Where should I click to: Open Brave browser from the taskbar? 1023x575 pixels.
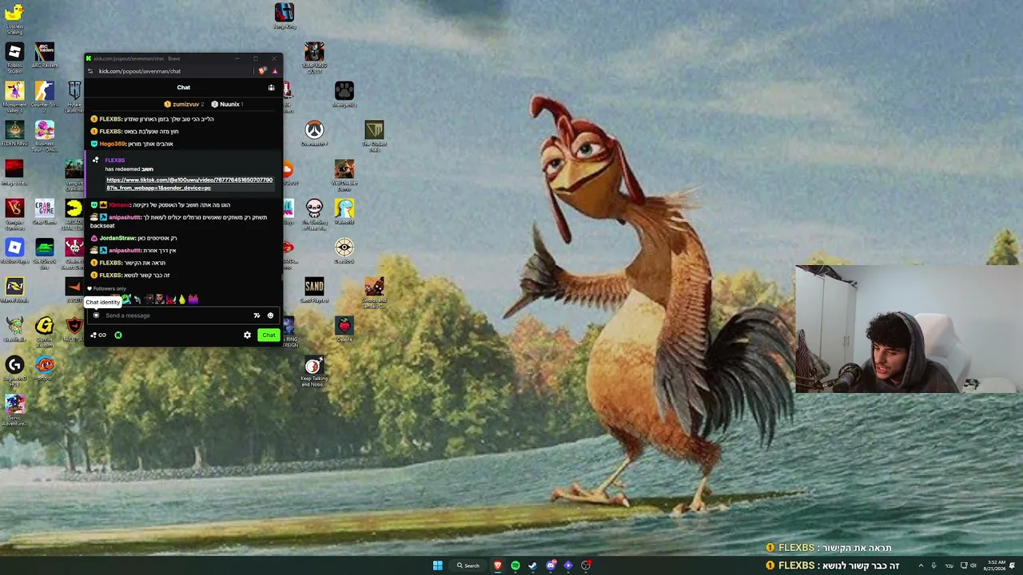498,565
